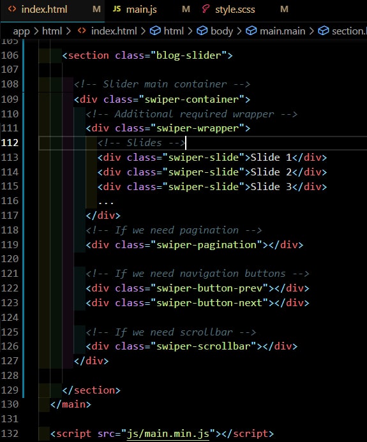Viewport: 367px width, 442px height.
Task: Click the If we need pagination comment
Action: [174, 231]
